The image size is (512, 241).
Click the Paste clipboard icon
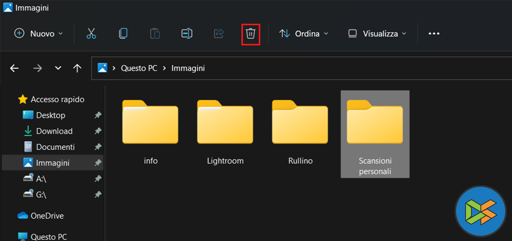coord(155,34)
